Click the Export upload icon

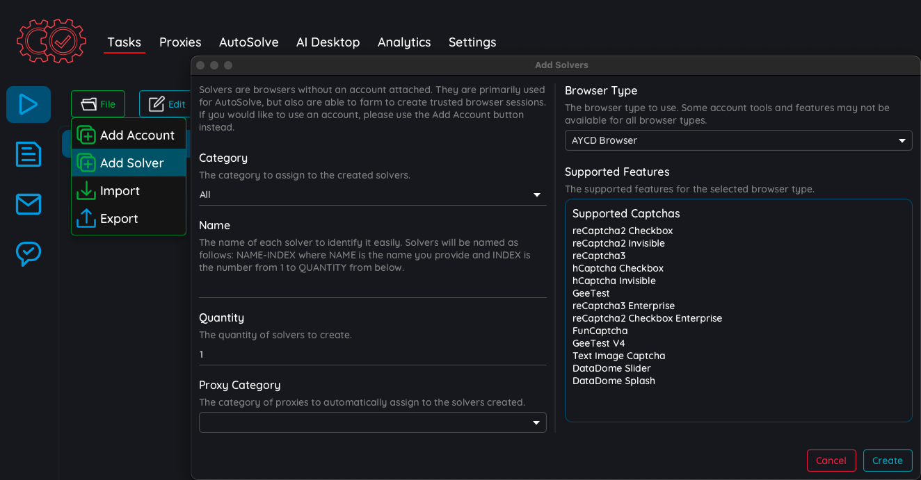(x=86, y=218)
